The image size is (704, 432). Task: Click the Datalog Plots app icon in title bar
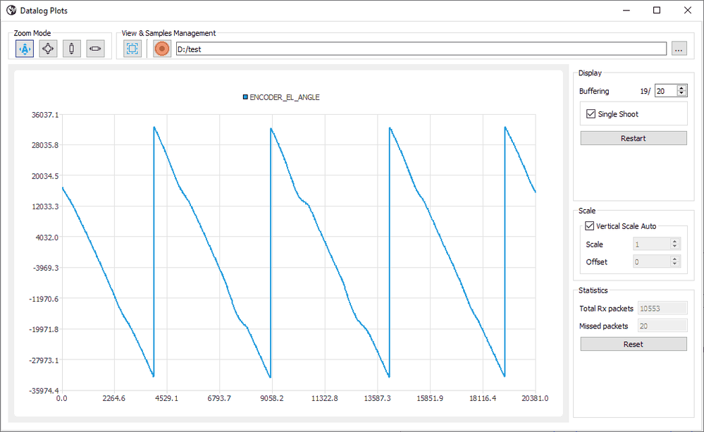pos(11,11)
